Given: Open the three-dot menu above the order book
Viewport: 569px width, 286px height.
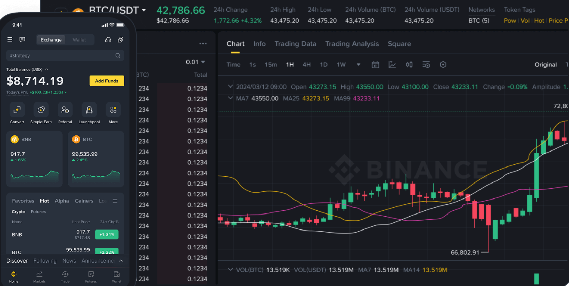Looking at the screenshot, I should coord(203,44).
